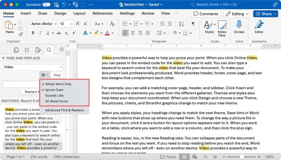The width and height of the screenshot is (281, 160).
Task: Increase paragraph indent
Action: (x=170, y=24)
